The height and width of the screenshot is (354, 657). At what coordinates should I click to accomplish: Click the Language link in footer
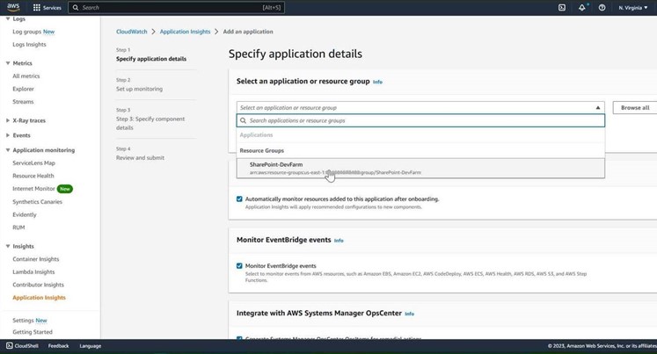(90, 346)
